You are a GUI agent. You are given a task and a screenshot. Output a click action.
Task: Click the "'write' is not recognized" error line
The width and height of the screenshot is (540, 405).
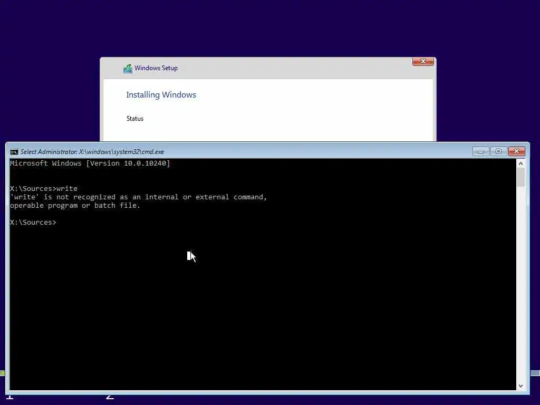click(x=139, y=197)
